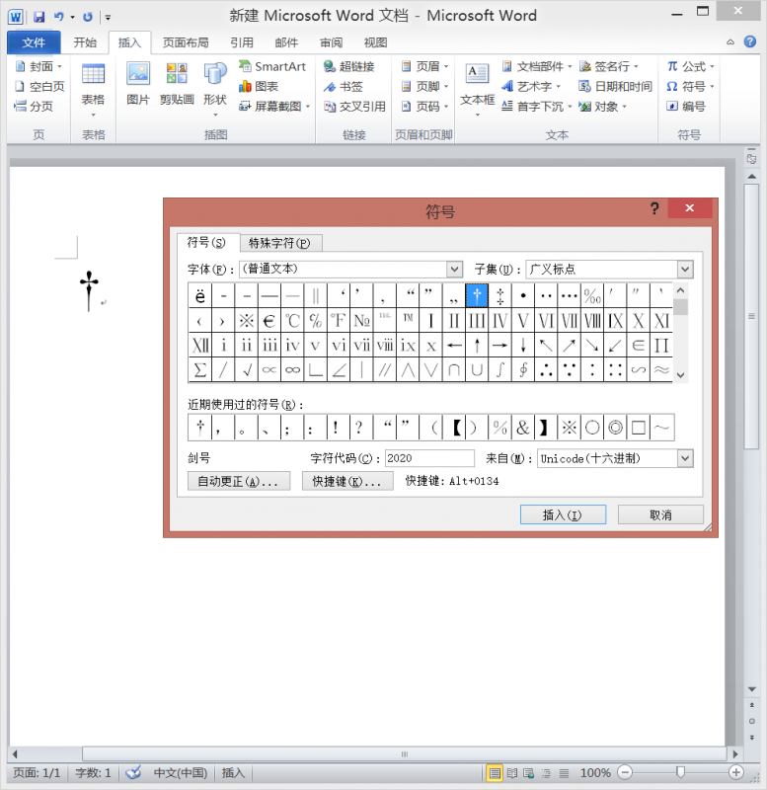Viewport: 767px width, 790px height.
Task: Click the 编号 number button
Action: point(686,107)
